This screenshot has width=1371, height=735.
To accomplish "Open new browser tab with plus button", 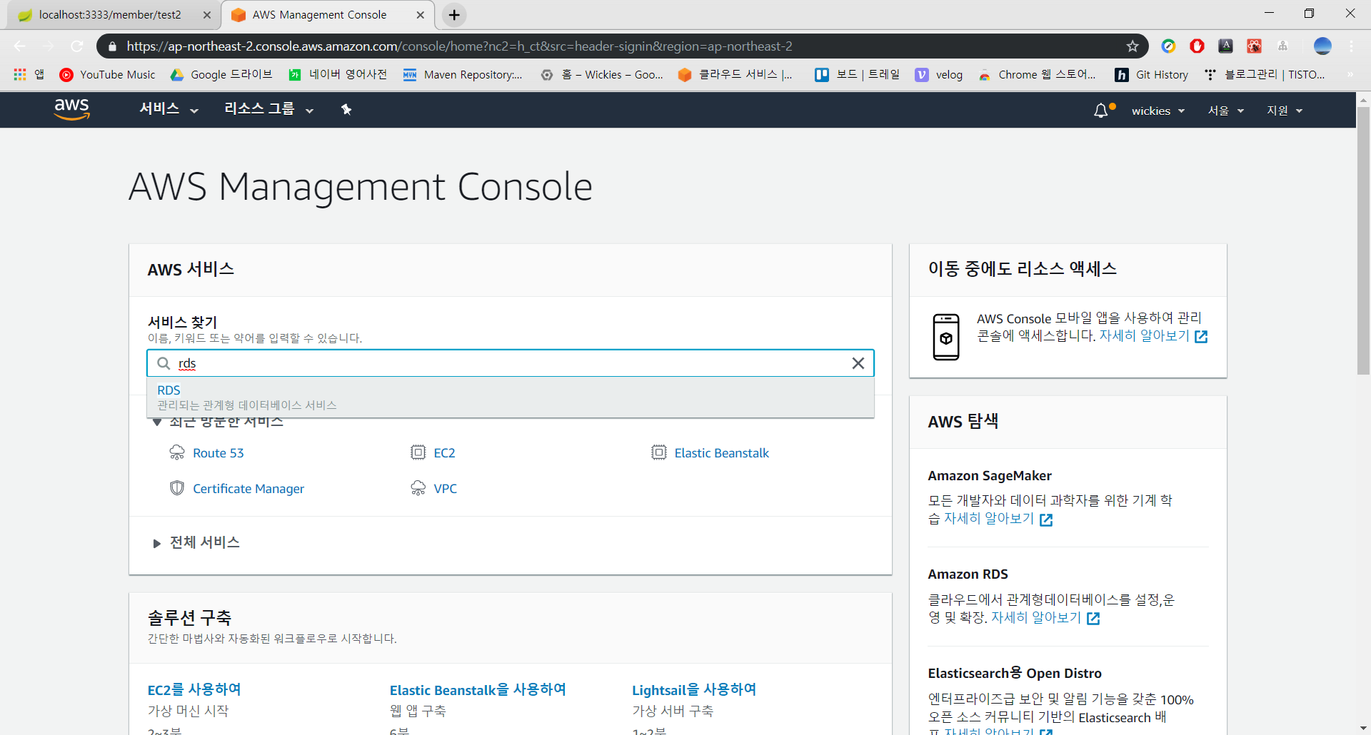I will point(454,15).
